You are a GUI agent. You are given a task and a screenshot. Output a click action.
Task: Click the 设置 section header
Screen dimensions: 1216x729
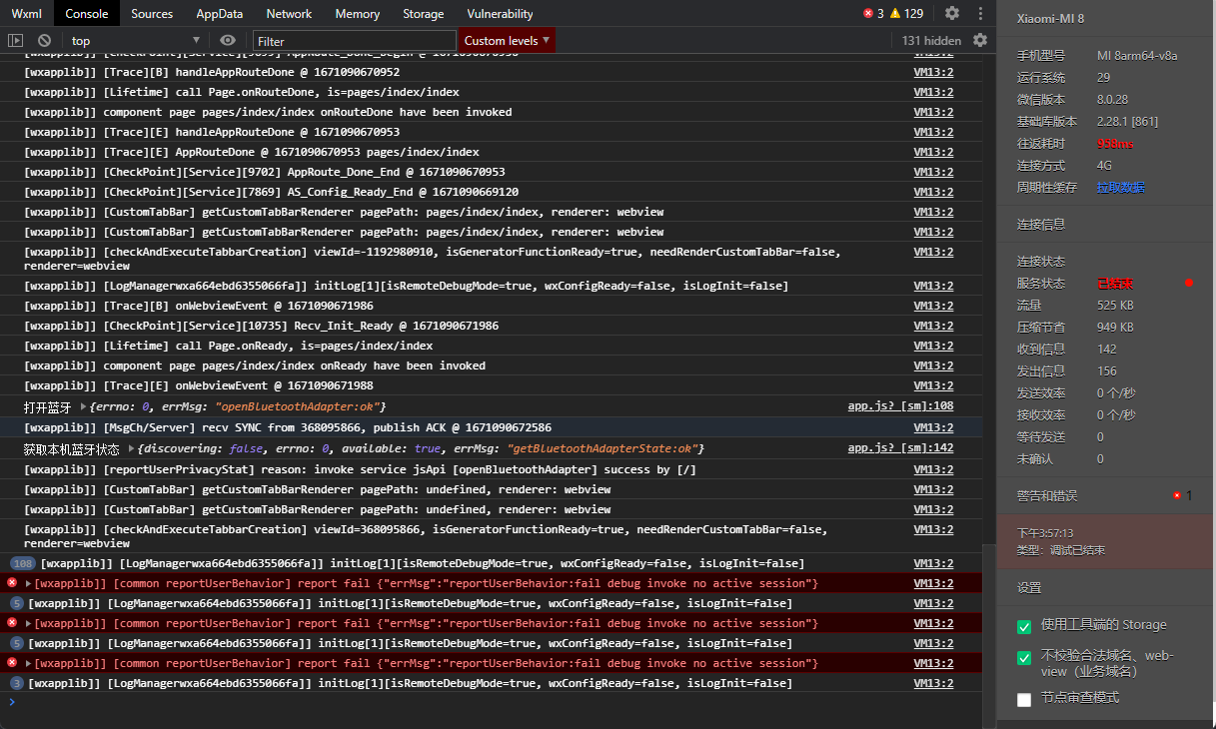point(1029,588)
